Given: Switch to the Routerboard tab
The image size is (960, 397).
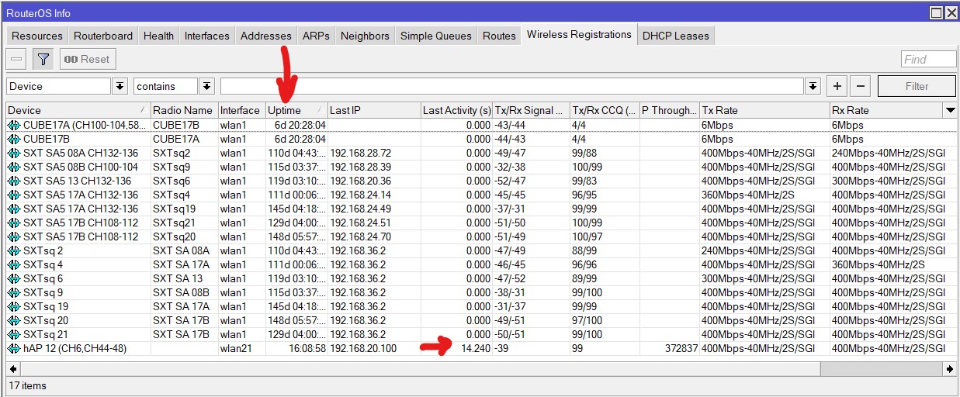Looking at the screenshot, I should tap(103, 36).
